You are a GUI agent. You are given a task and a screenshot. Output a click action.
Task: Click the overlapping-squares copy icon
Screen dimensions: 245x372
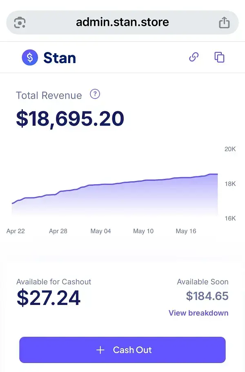tap(220, 57)
